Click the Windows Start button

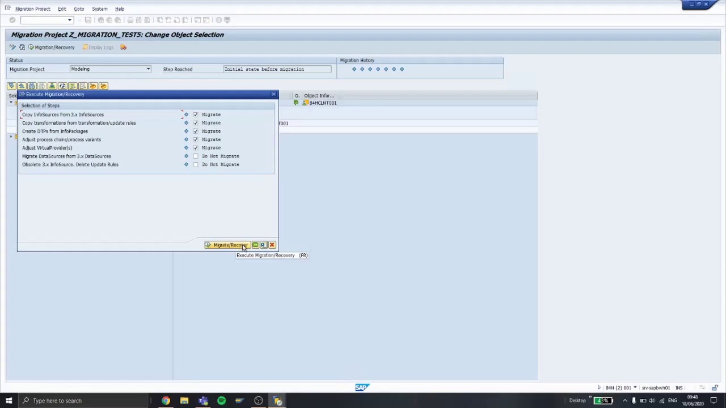tap(9, 401)
